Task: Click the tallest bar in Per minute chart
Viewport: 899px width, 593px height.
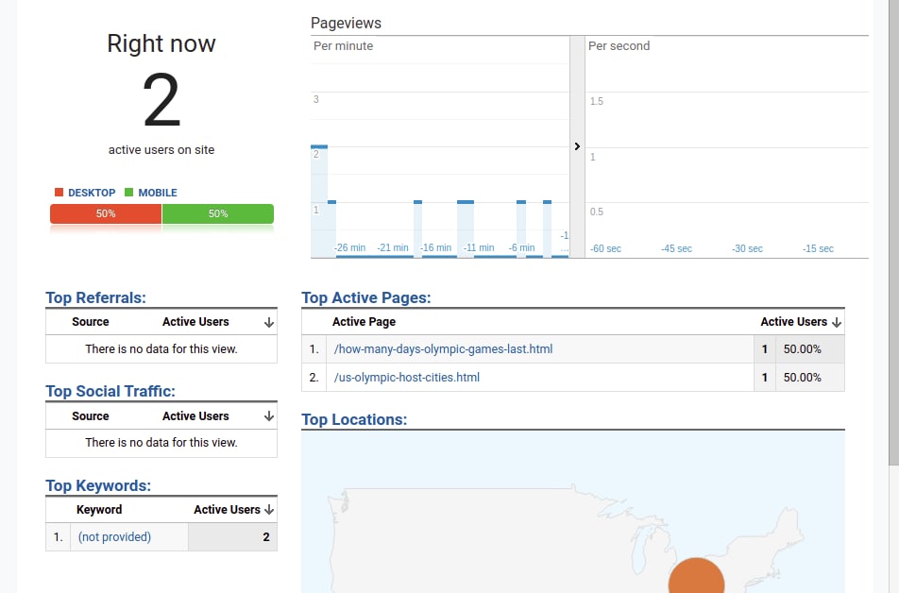Action: [x=319, y=201]
